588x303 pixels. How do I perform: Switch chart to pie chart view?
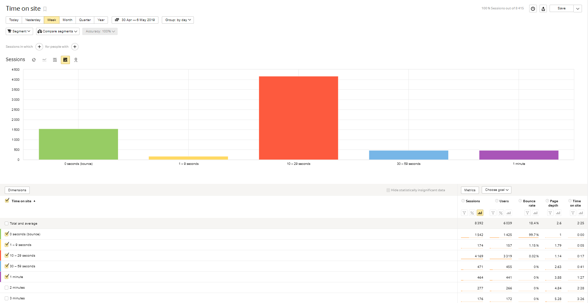coord(34,60)
